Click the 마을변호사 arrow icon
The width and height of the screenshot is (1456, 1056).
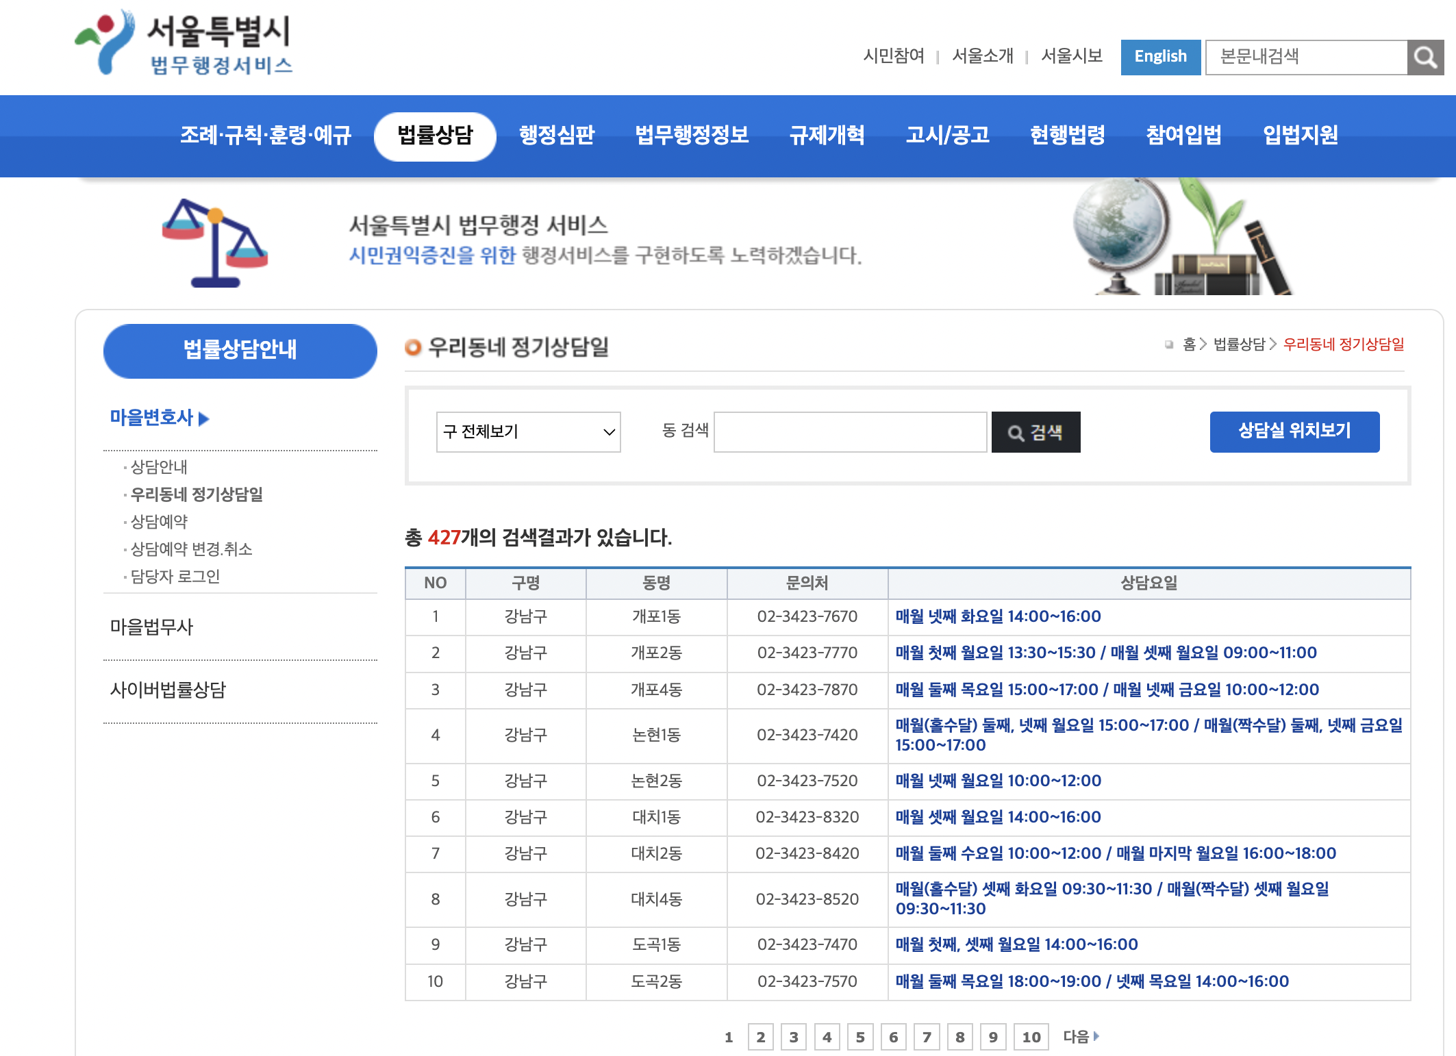point(203,418)
